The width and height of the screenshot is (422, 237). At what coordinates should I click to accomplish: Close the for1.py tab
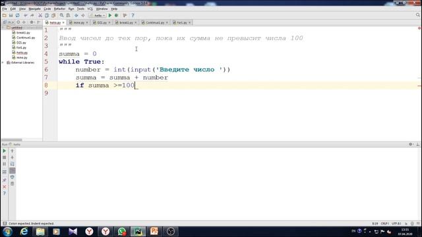[189, 23]
